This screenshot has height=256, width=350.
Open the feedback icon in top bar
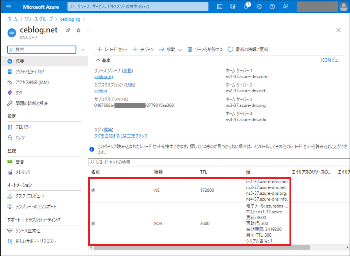coord(285,7)
